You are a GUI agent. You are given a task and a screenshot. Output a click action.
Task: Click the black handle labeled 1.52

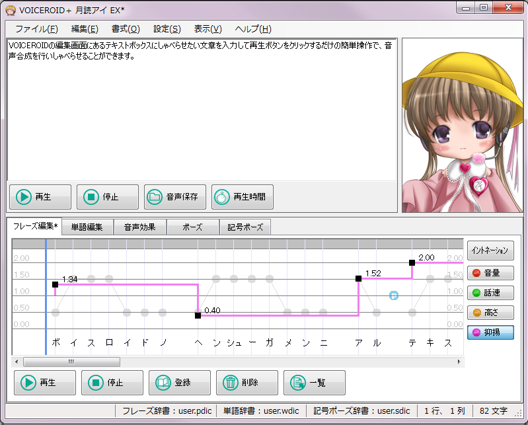point(359,278)
